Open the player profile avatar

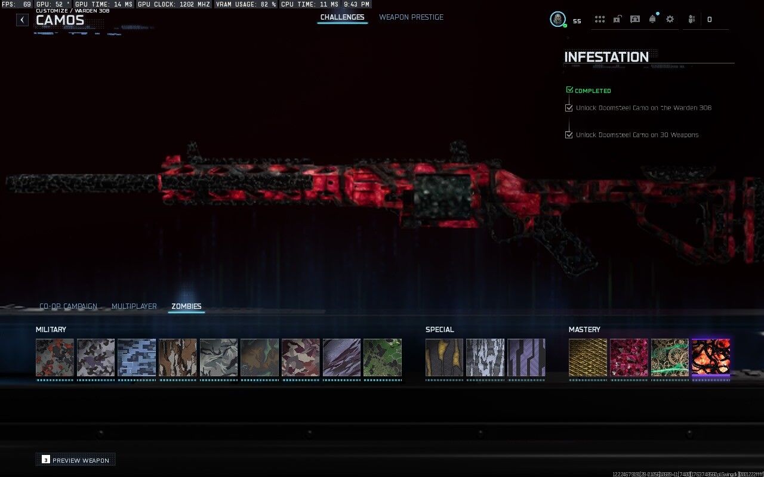coord(557,19)
